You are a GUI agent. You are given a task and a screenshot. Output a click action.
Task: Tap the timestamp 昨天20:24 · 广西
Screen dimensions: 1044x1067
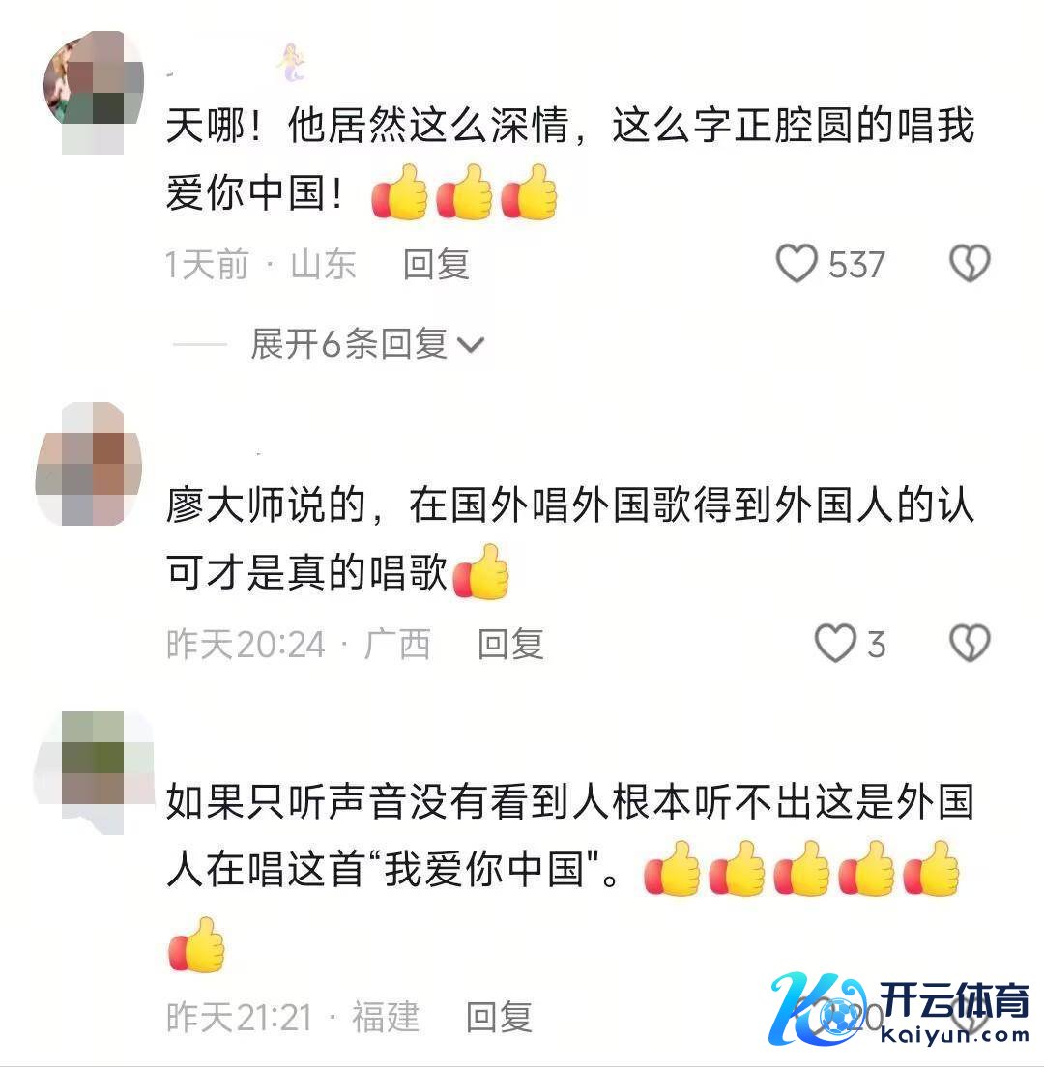(x=298, y=644)
